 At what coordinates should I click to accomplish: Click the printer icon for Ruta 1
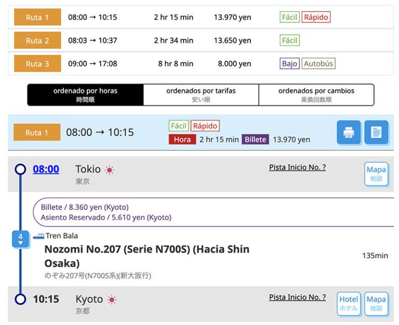349,132
